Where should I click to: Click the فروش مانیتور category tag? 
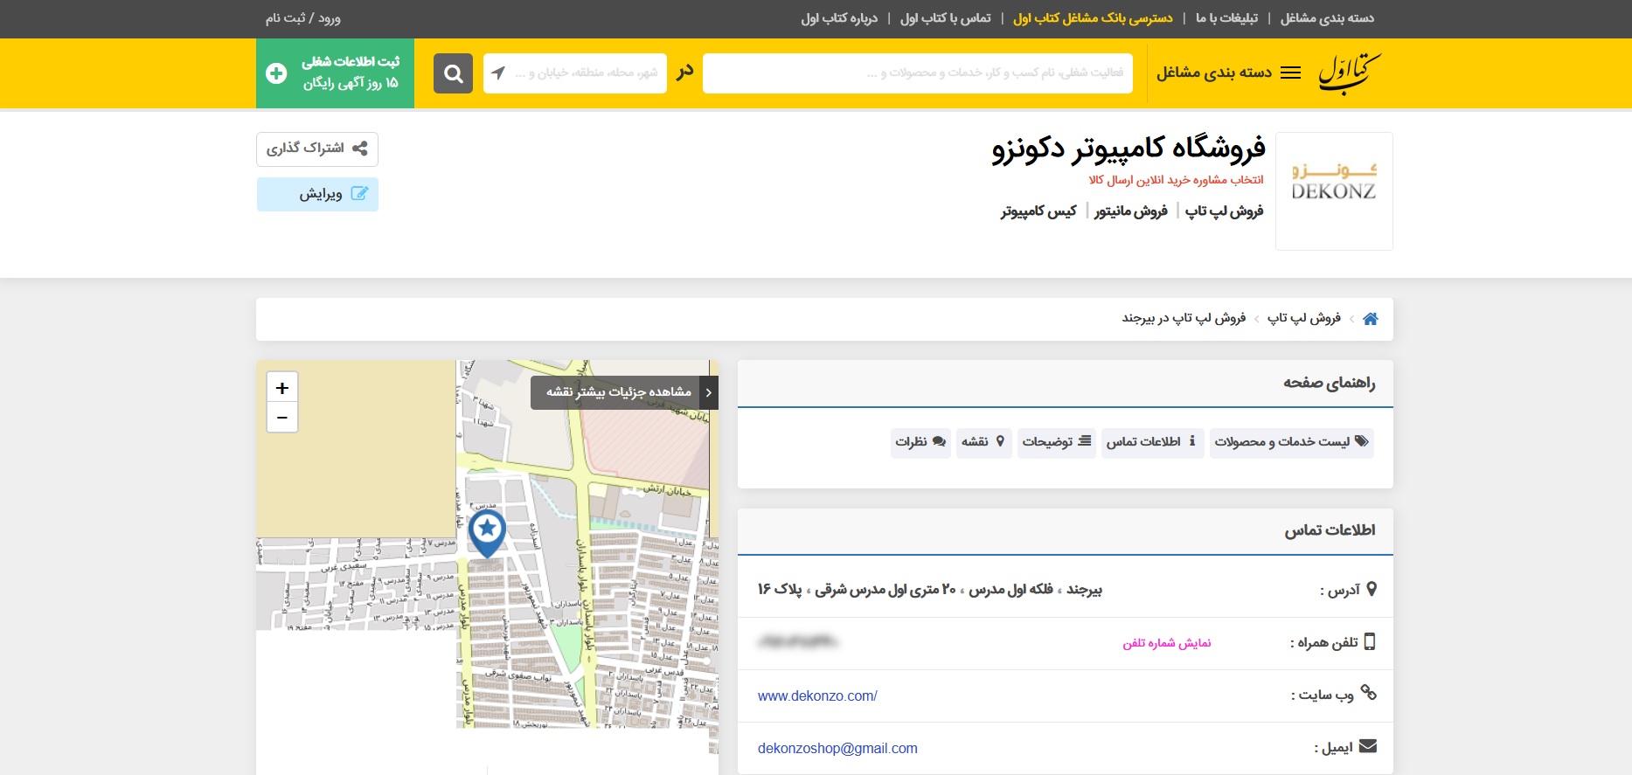[x=1131, y=211]
